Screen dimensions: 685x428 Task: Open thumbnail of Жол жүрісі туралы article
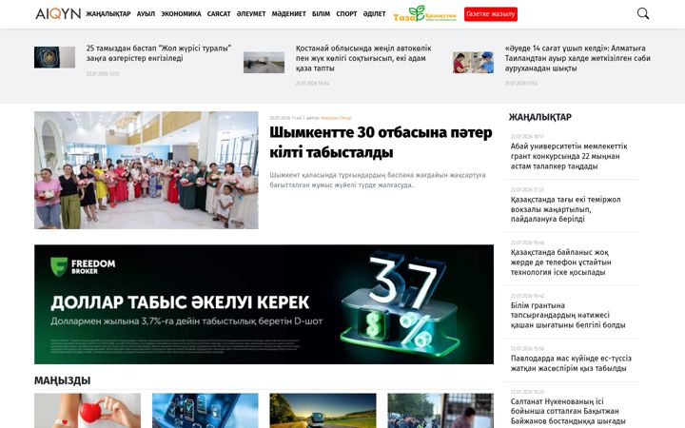pos(54,57)
